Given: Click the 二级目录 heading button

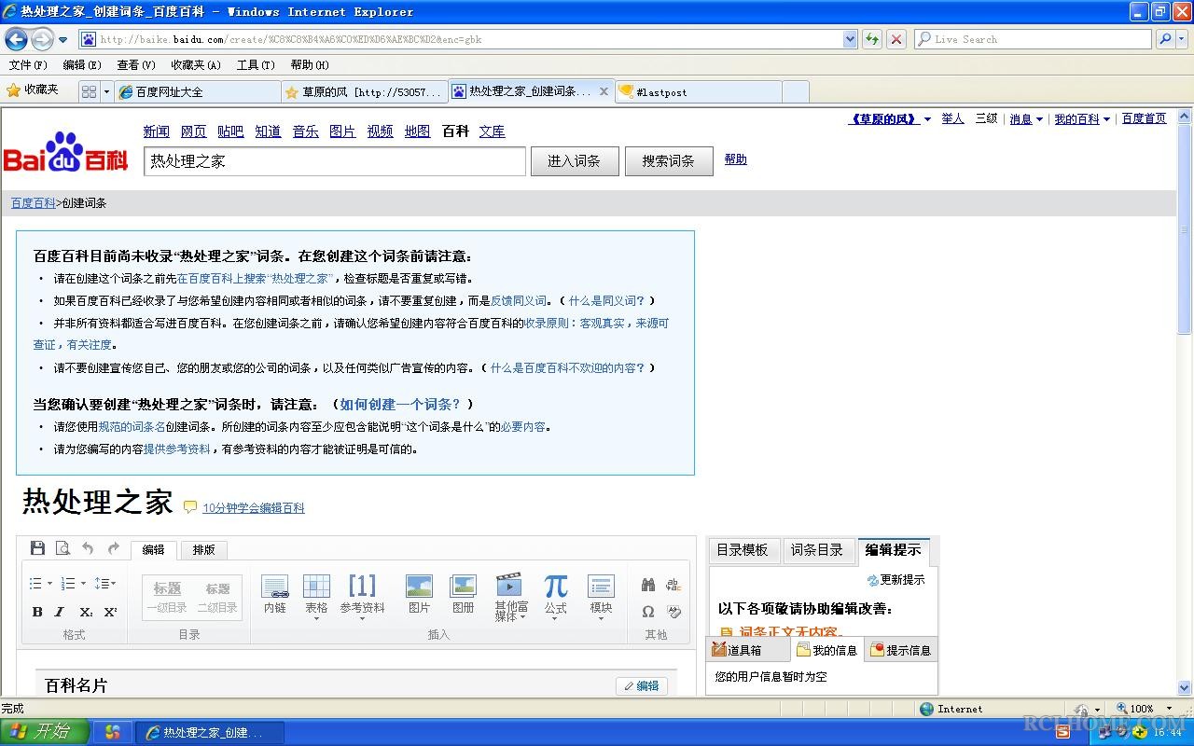Looking at the screenshot, I should (217, 597).
